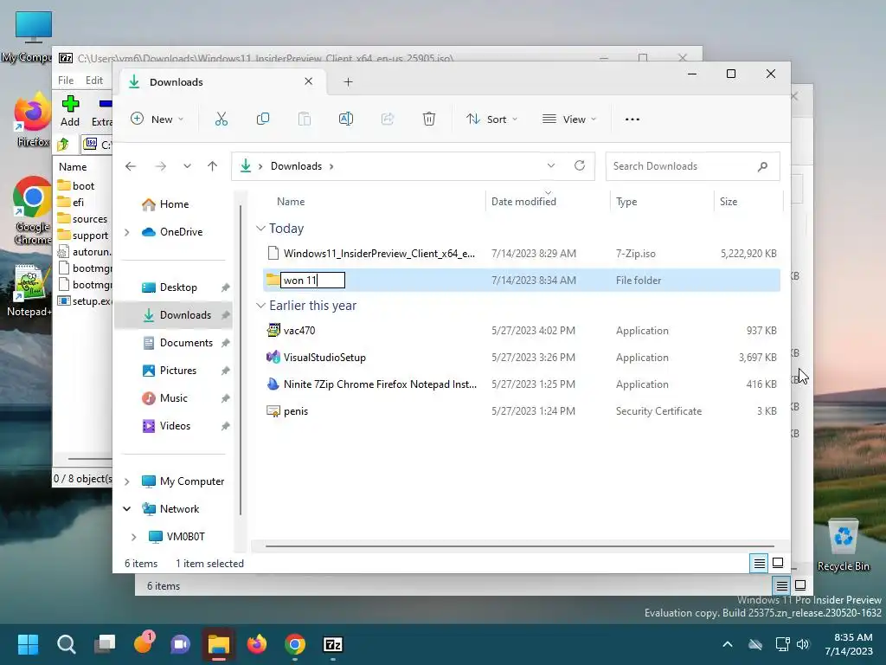Viewport: 886px width, 665px height.
Task: Collapse the Earlier this year group
Action: pos(260,306)
